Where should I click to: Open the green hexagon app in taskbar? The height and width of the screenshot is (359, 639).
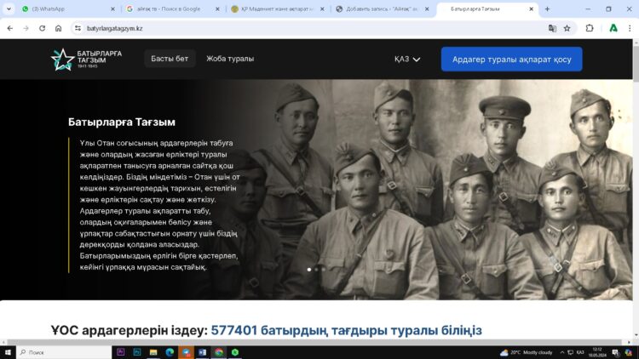click(x=235, y=352)
